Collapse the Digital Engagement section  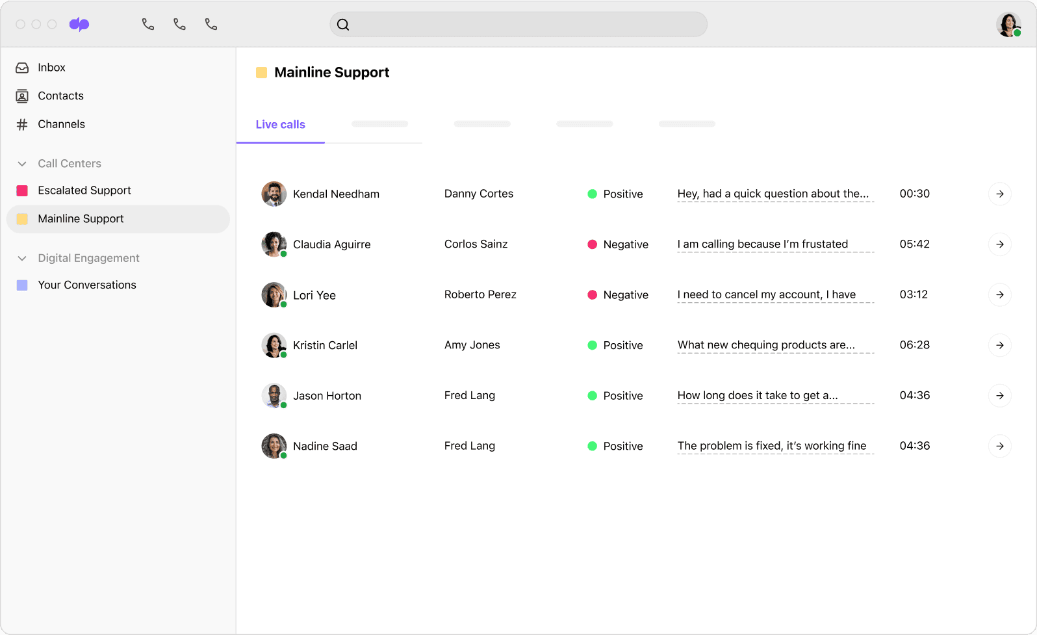click(x=22, y=259)
